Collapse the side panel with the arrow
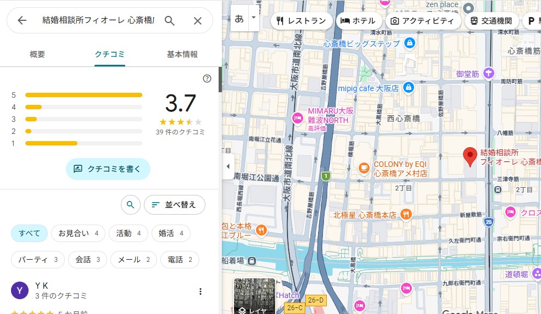The width and height of the screenshot is (541, 314). [228, 166]
